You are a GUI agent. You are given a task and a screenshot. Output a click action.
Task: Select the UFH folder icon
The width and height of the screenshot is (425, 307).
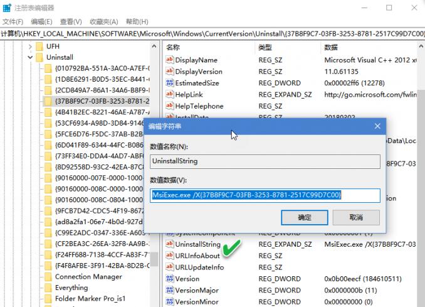[x=39, y=46]
